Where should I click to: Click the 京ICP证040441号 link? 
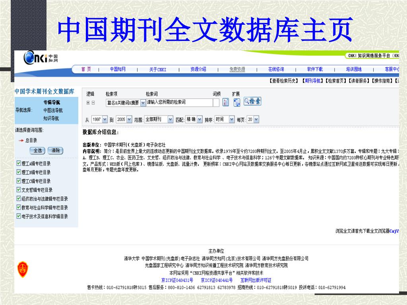pos(217,280)
